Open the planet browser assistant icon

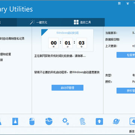[116, 121]
